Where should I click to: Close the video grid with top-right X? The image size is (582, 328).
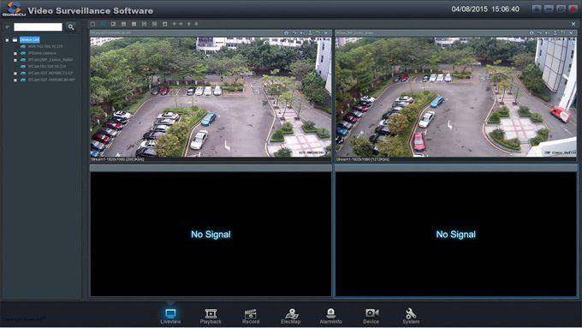coord(573,24)
